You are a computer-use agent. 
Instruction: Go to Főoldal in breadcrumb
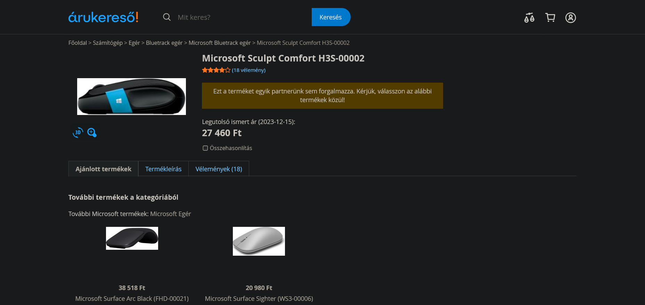pyautogui.click(x=77, y=43)
